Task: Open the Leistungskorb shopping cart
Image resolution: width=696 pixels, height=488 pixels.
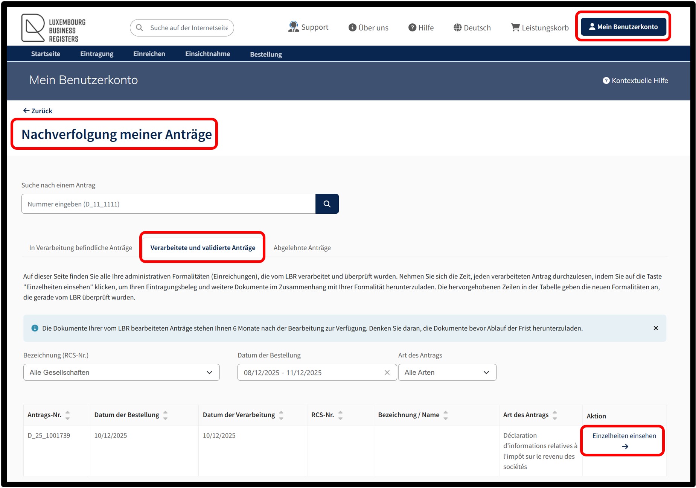Action: (x=539, y=27)
